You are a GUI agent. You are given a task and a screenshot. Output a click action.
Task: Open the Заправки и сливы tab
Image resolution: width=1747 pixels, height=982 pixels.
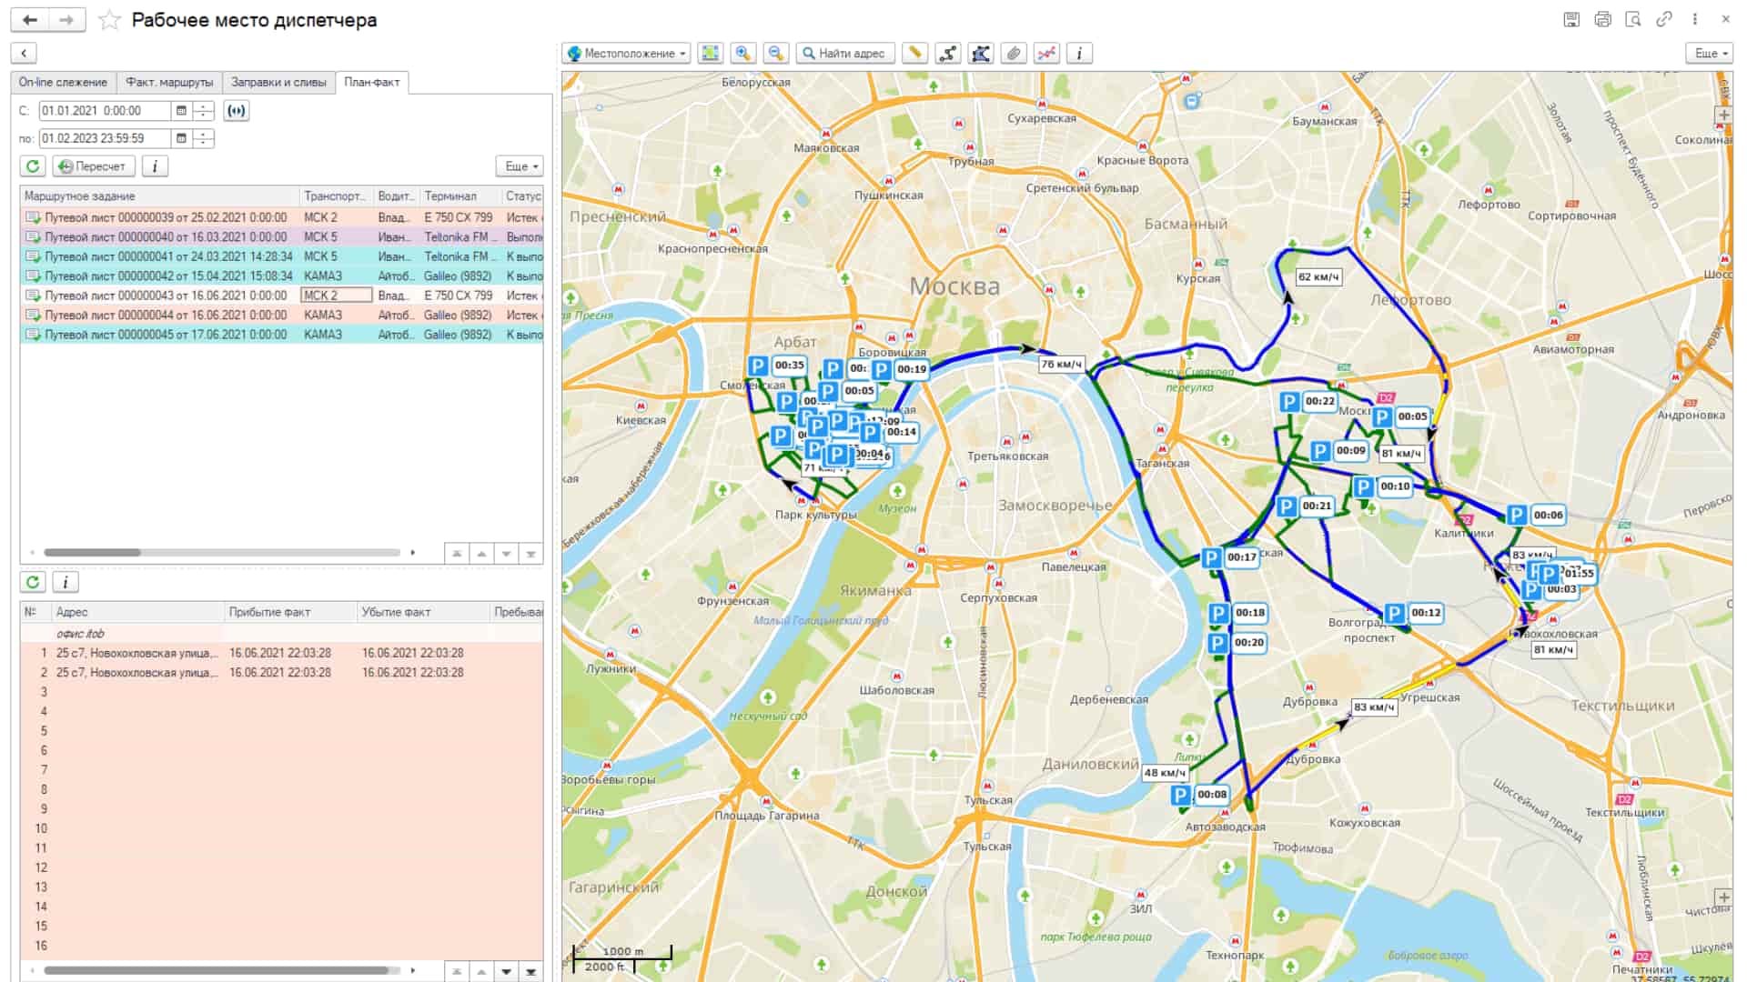[x=278, y=83]
